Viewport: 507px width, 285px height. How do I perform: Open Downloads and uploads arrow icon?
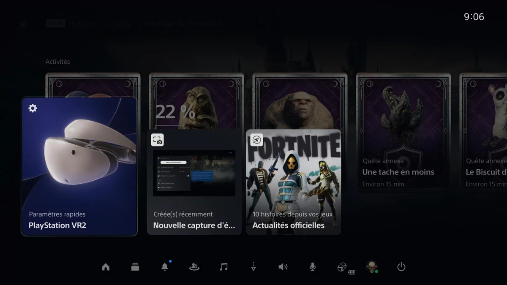253,267
